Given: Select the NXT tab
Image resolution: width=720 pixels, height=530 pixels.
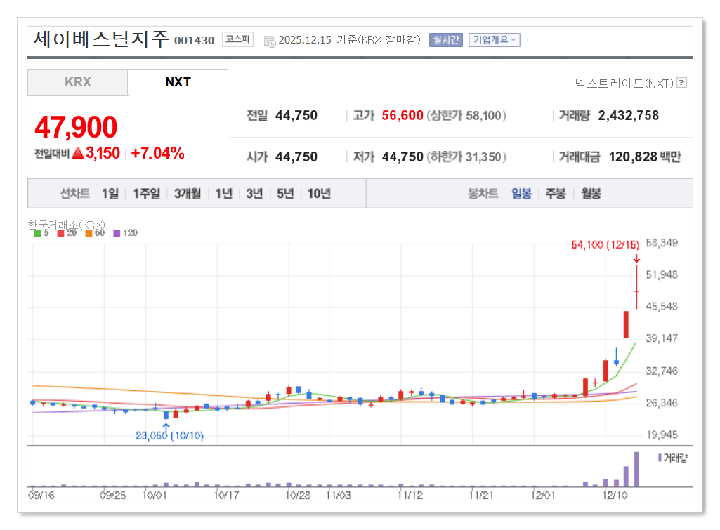Looking at the screenshot, I should tap(178, 83).
